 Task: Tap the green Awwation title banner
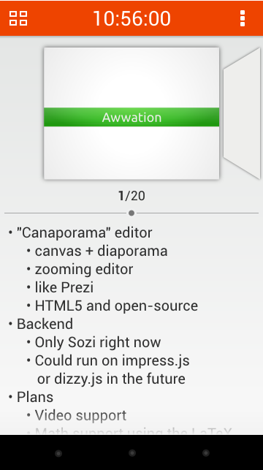coord(131,117)
